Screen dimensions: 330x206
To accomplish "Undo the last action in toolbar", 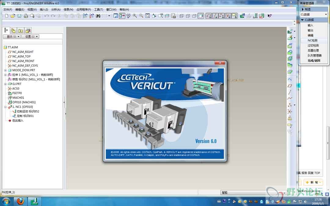I will [46, 16].
